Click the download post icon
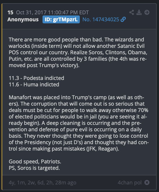The width and height of the screenshot is (159, 192). pyautogui.click(x=139, y=12)
